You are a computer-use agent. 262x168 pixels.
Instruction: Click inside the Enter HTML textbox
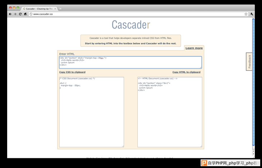tap(130, 62)
